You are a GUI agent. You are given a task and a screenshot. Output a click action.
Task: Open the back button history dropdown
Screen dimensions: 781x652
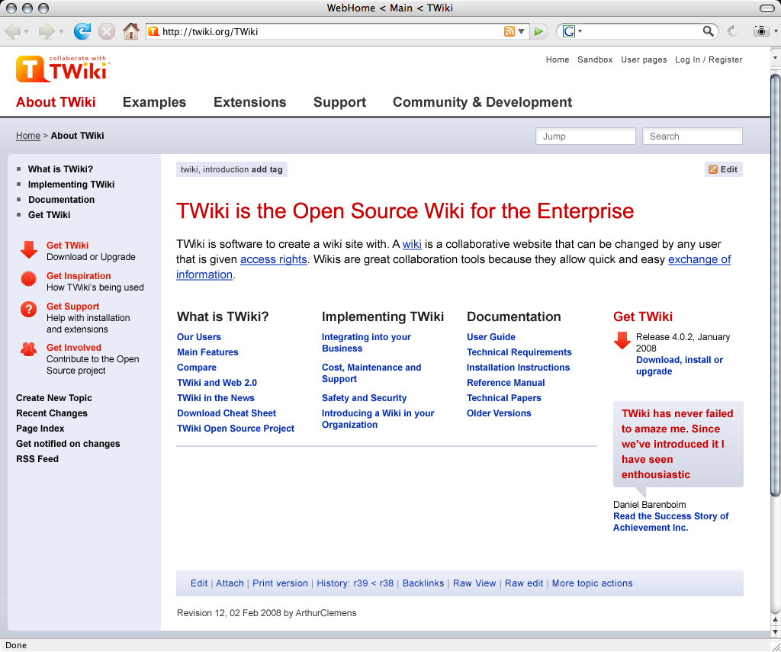pyautogui.click(x=27, y=31)
